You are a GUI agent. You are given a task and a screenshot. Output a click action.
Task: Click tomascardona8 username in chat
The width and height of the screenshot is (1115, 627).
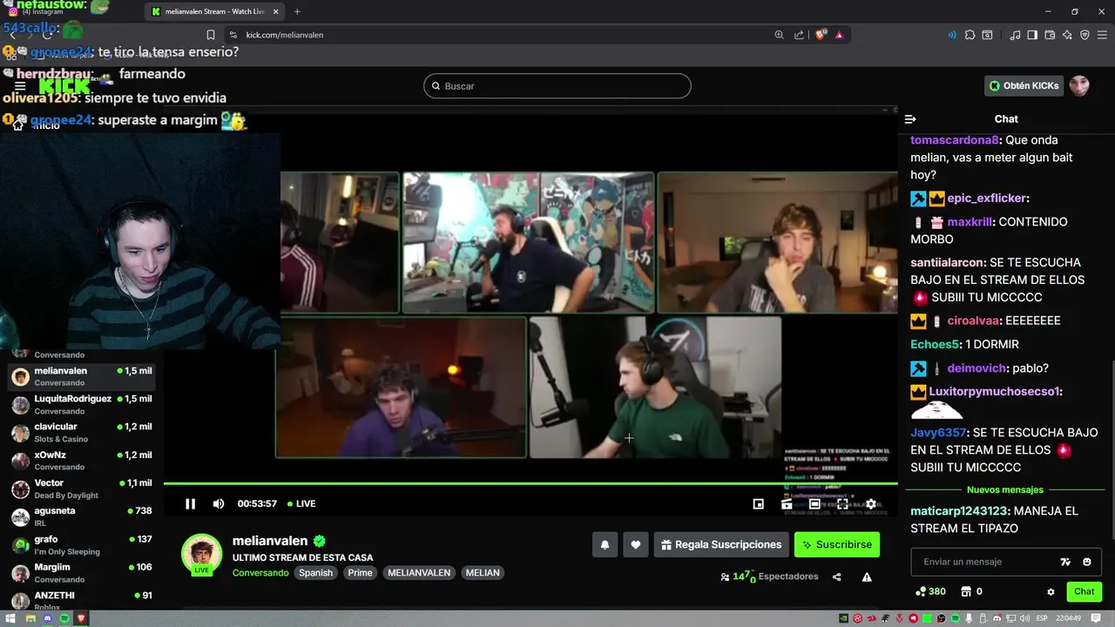click(954, 140)
